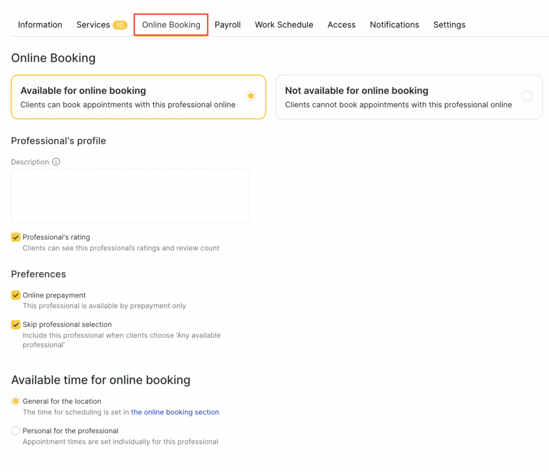
Task: Choose General for the location option
Action: point(16,401)
